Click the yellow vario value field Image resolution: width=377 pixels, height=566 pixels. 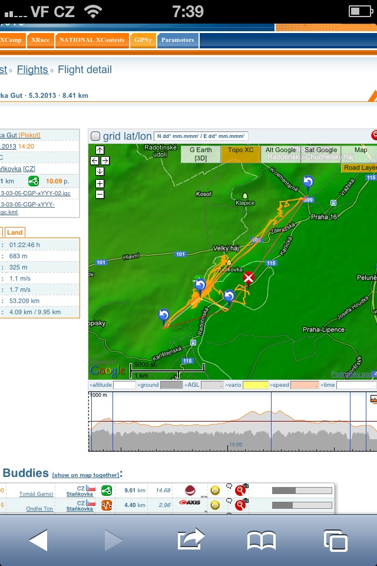point(256,385)
